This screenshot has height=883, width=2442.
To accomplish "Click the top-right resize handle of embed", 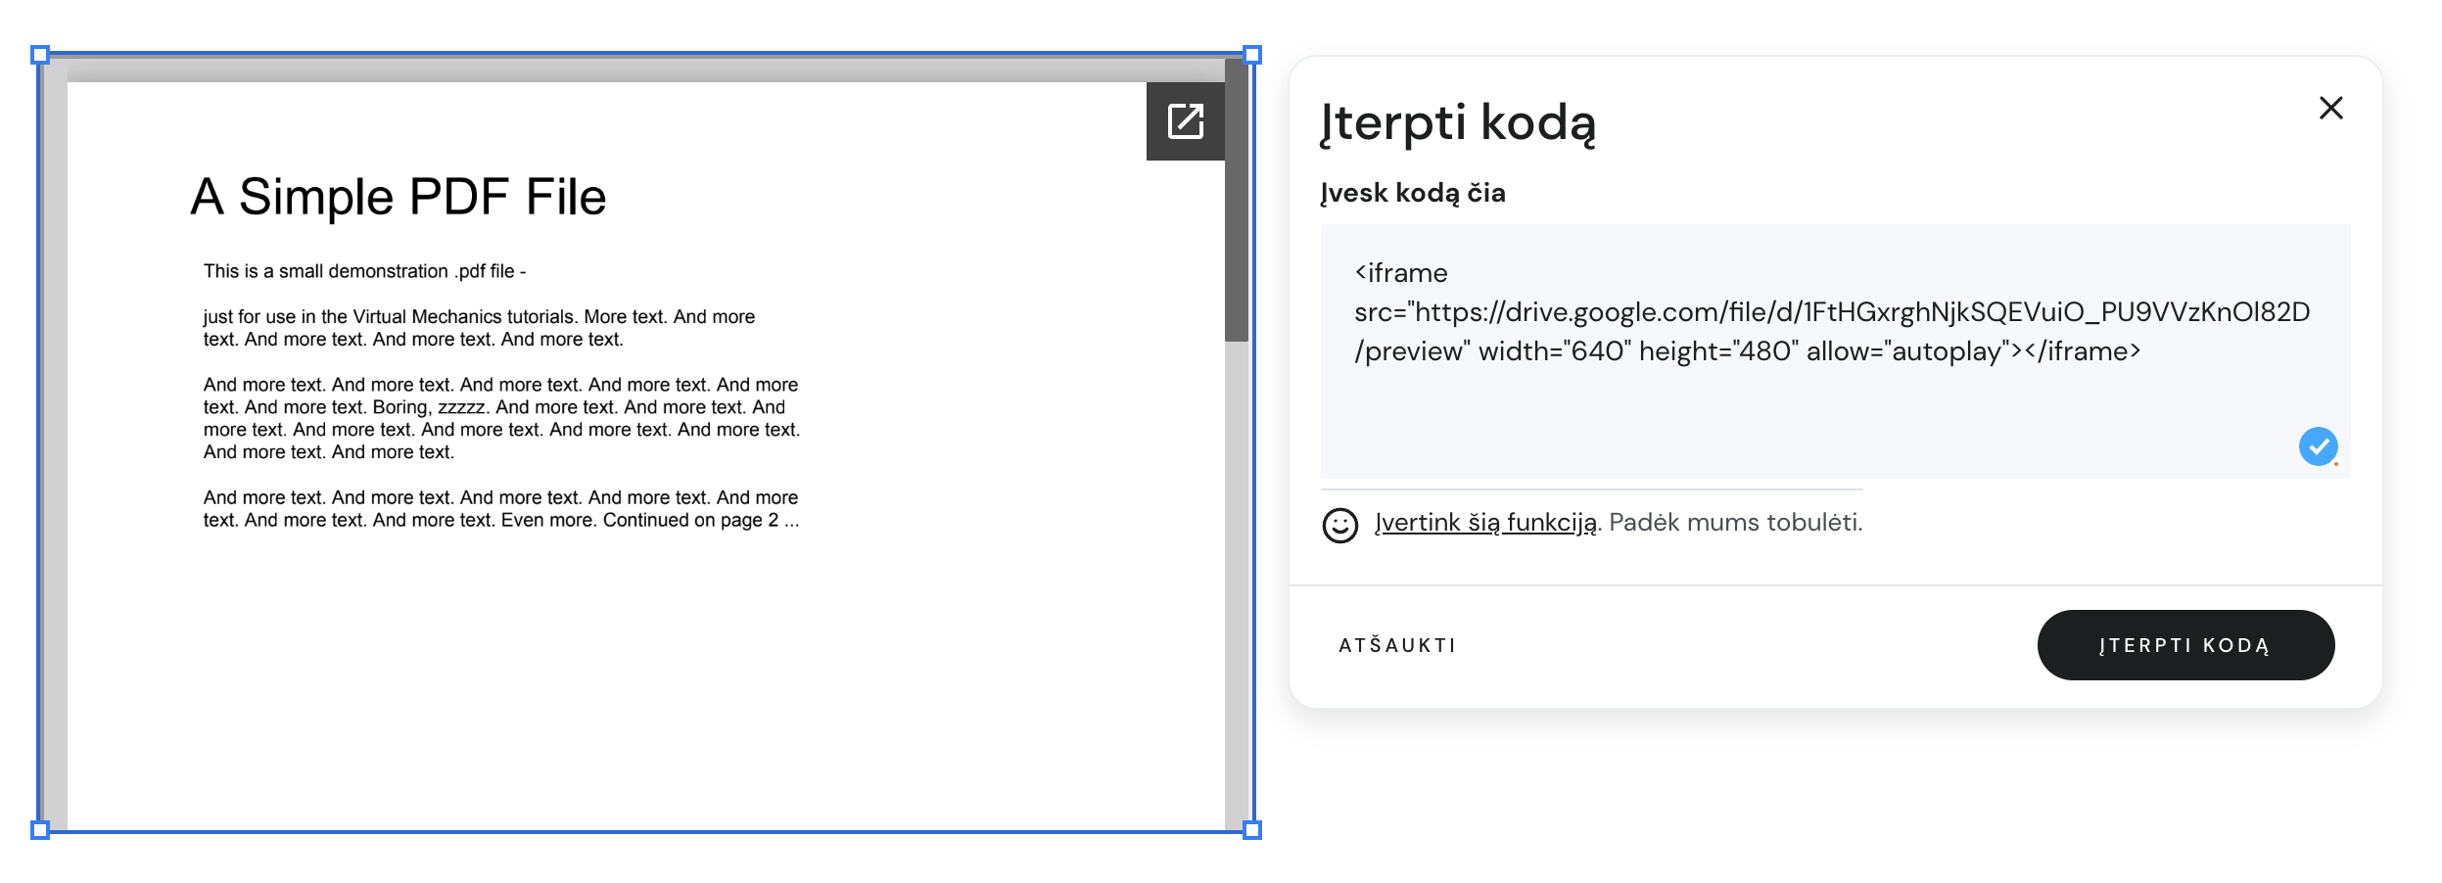I will 1252,55.
